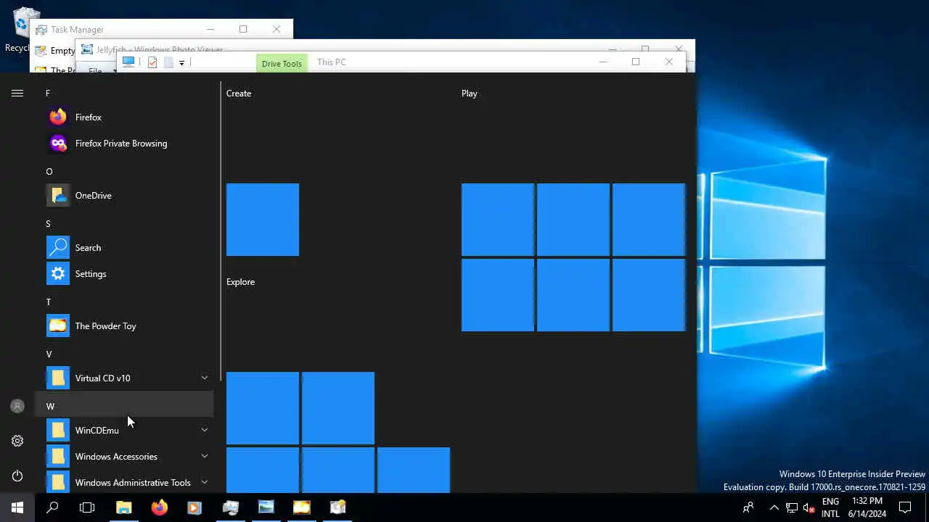Open the network icon in the system tray

(792, 507)
